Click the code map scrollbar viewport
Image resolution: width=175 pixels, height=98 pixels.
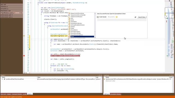pos(169,13)
